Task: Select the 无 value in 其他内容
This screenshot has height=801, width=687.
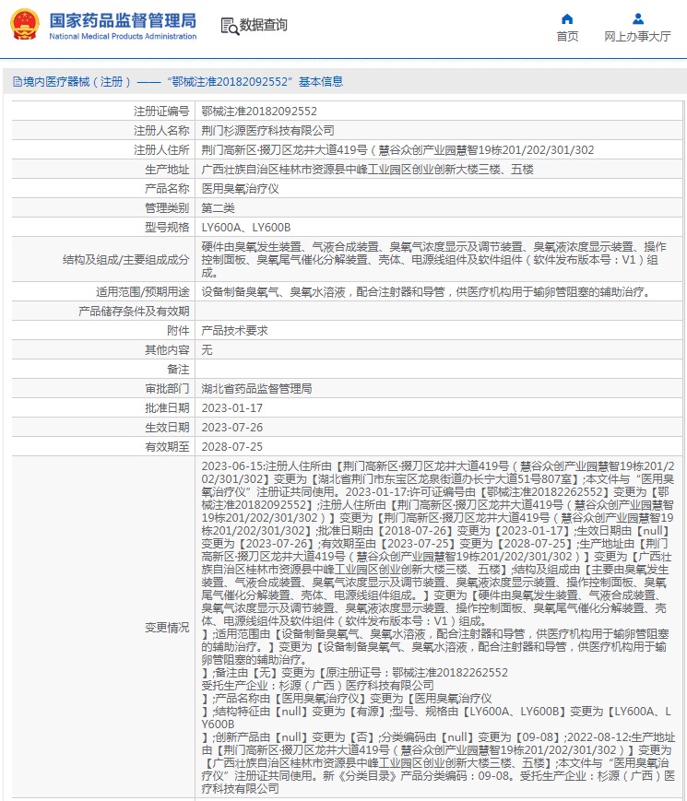Action: (x=207, y=350)
